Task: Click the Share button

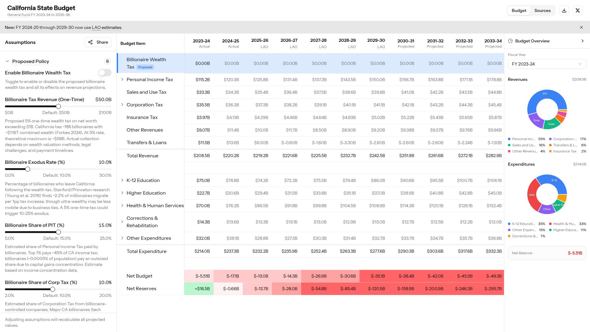Action: click(x=98, y=42)
